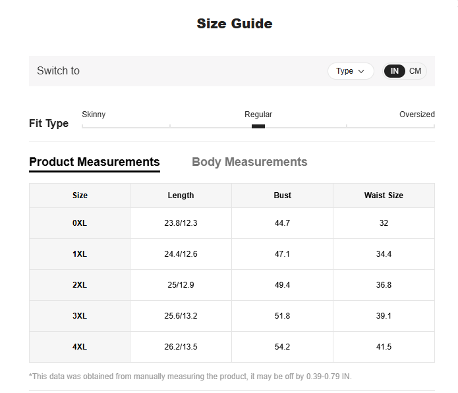
Task: Select the 0XL size row
Action: (x=232, y=223)
